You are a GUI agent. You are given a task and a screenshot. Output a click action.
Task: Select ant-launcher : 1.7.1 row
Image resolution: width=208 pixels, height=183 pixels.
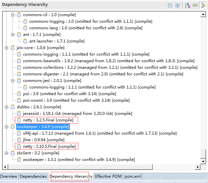pos(57,41)
